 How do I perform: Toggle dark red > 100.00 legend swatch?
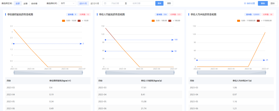click(x=170, y=21)
